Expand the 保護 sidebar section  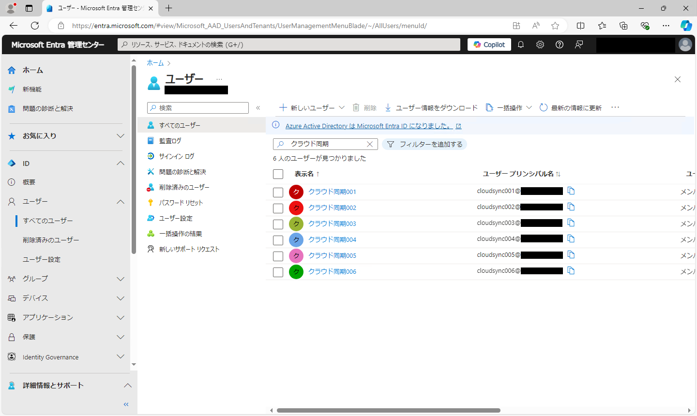[121, 337]
